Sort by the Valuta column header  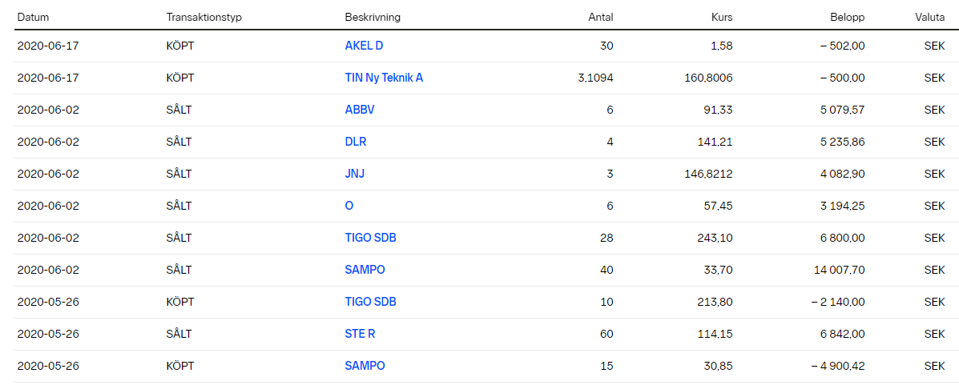(930, 17)
